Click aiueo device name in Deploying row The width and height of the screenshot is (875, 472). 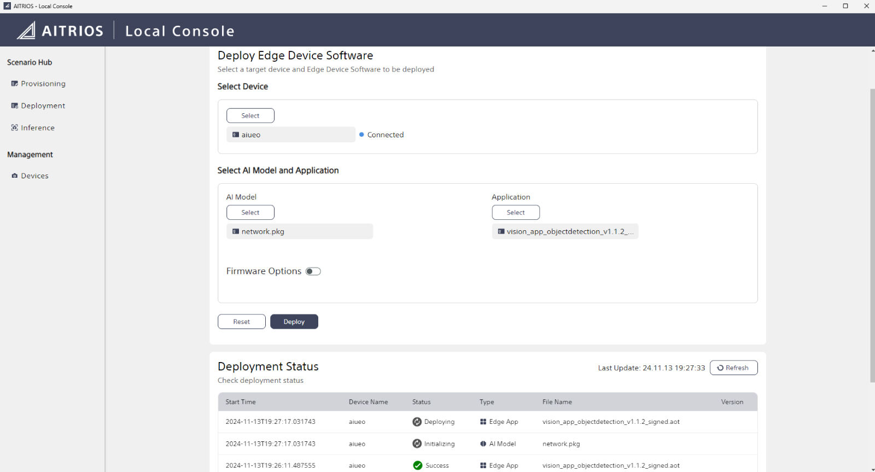[x=357, y=422]
